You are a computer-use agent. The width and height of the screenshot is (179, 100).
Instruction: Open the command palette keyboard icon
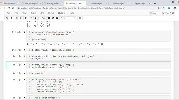pos(80,18)
